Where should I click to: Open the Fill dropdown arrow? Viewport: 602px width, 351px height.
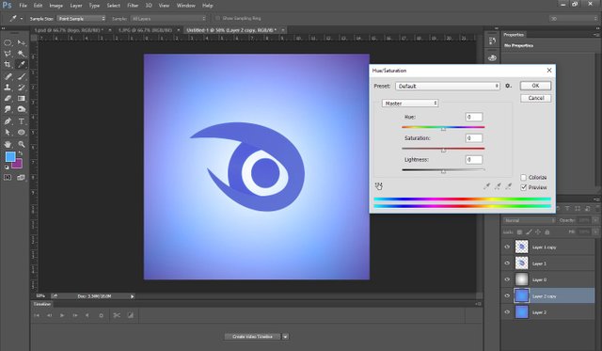point(595,231)
